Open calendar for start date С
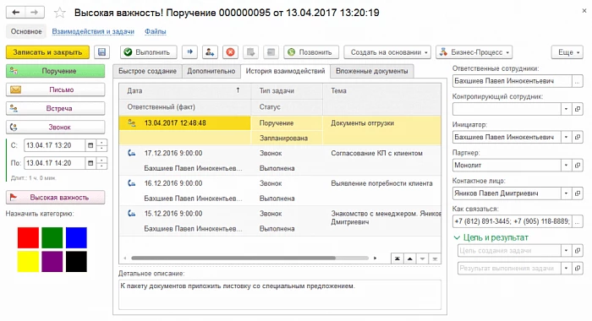This screenshot has width=592, height=321. pos(90,145)
